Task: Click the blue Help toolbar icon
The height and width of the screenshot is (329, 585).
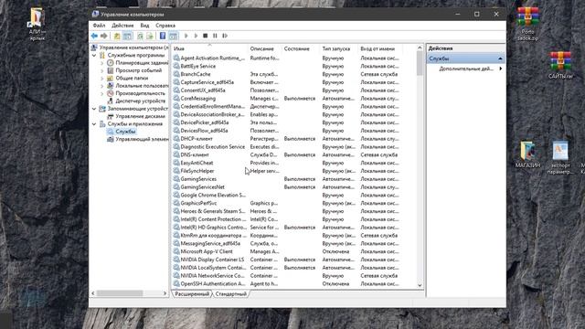Action: (163, 36)
